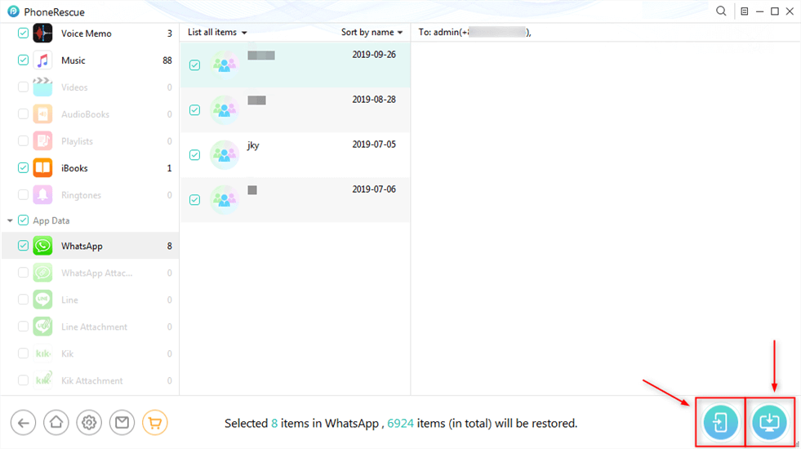This screenshot has width=801, height=449.
Task: Uncheck the 2019-08-28 conversation checkbox
Action: click(x=194, y=110)
